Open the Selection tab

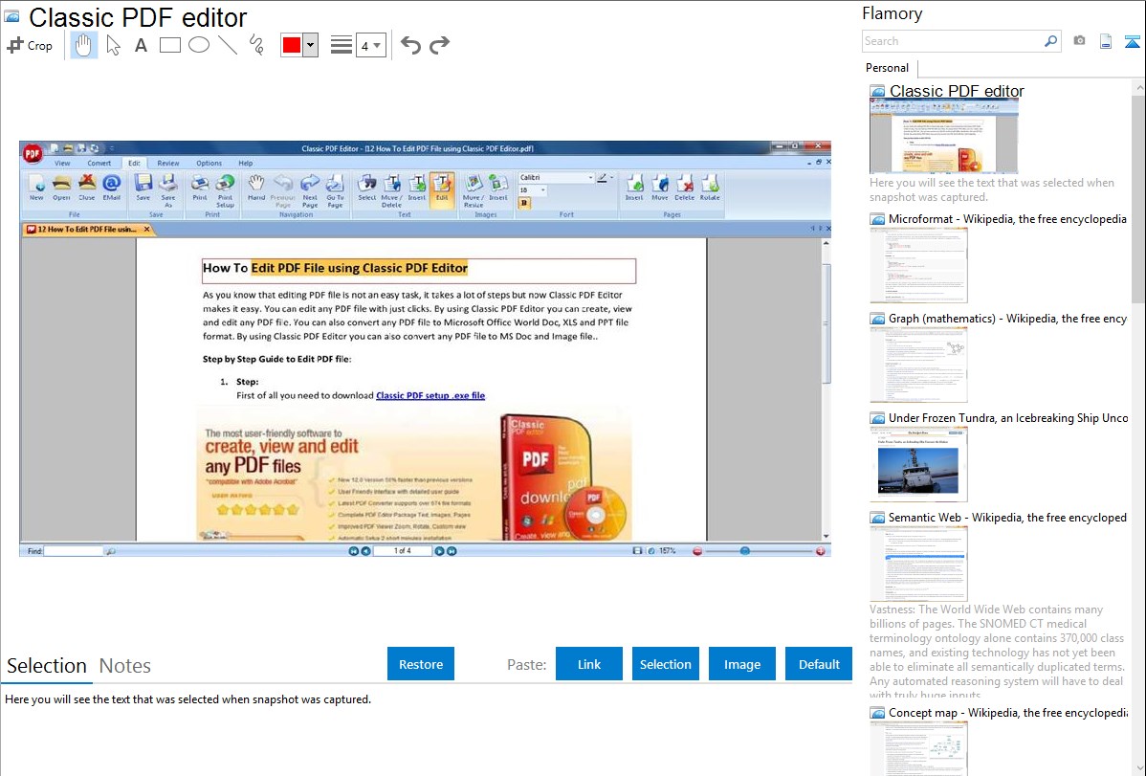point(47,666)
